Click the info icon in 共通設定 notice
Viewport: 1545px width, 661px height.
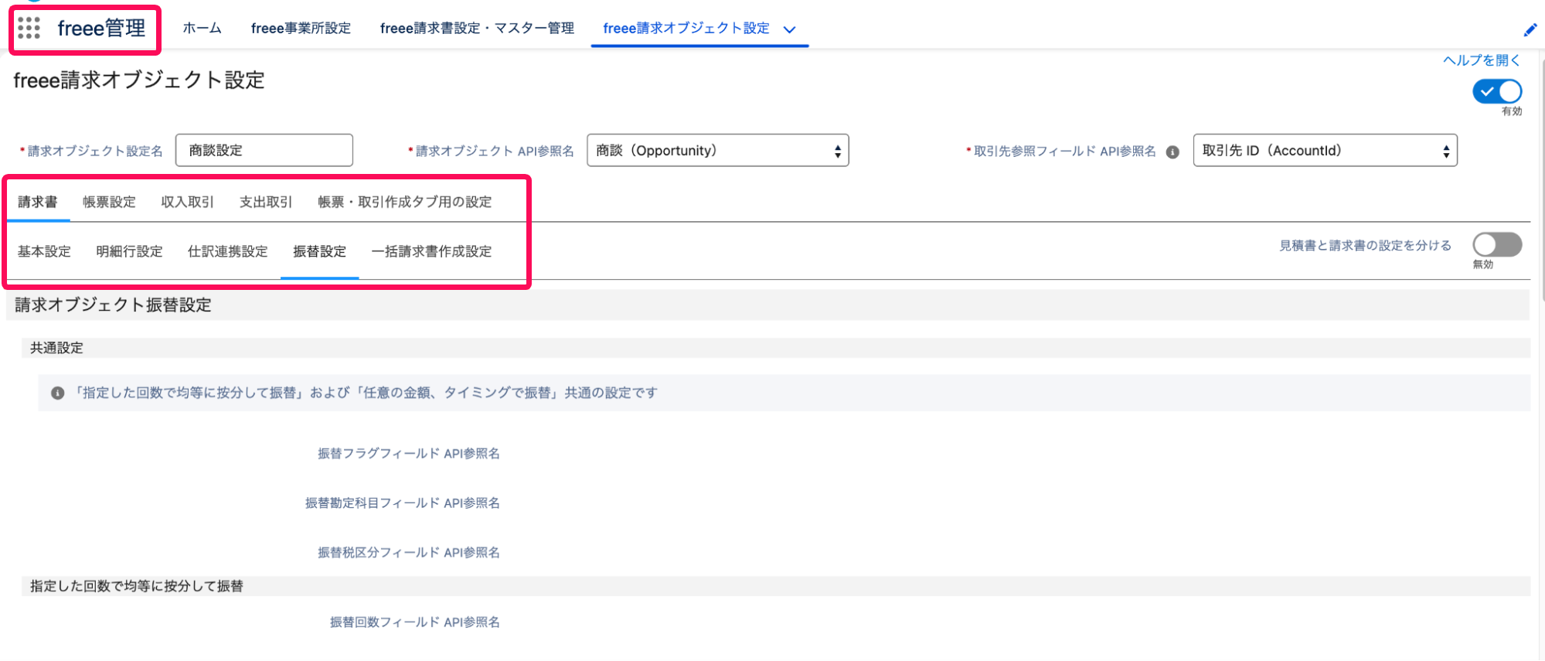pyautogui.click(x=57, y=394)
